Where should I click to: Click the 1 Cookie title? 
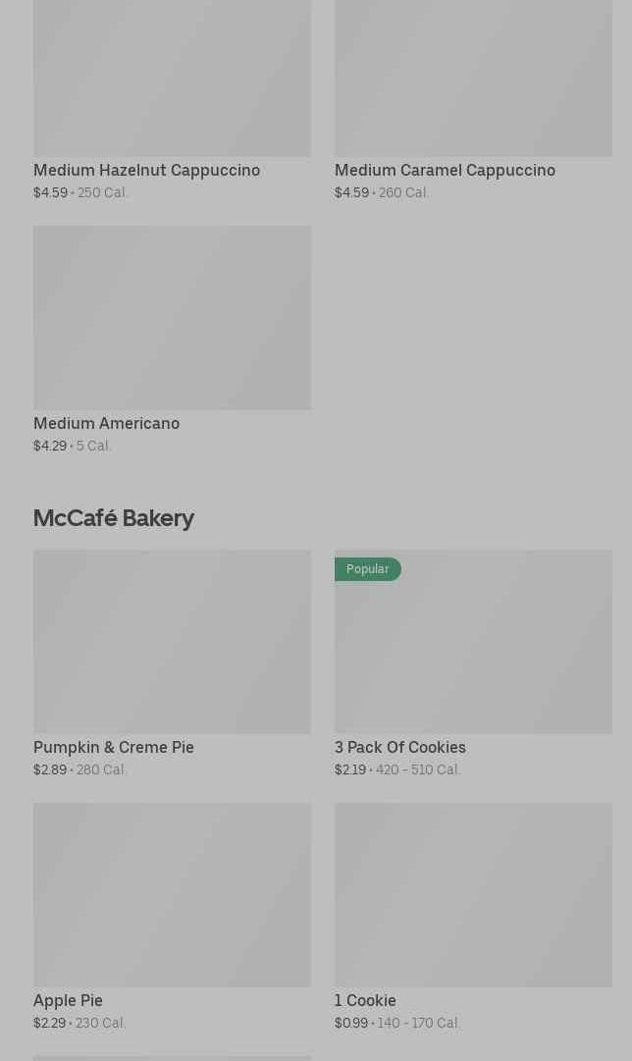click(365, 1000)
